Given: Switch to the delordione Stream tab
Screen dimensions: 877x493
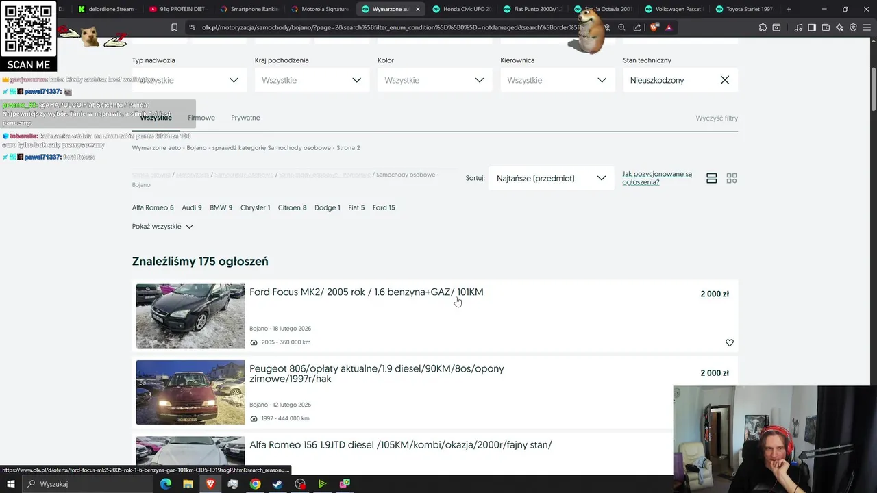Looking at the screenshot, I should 106,9.
